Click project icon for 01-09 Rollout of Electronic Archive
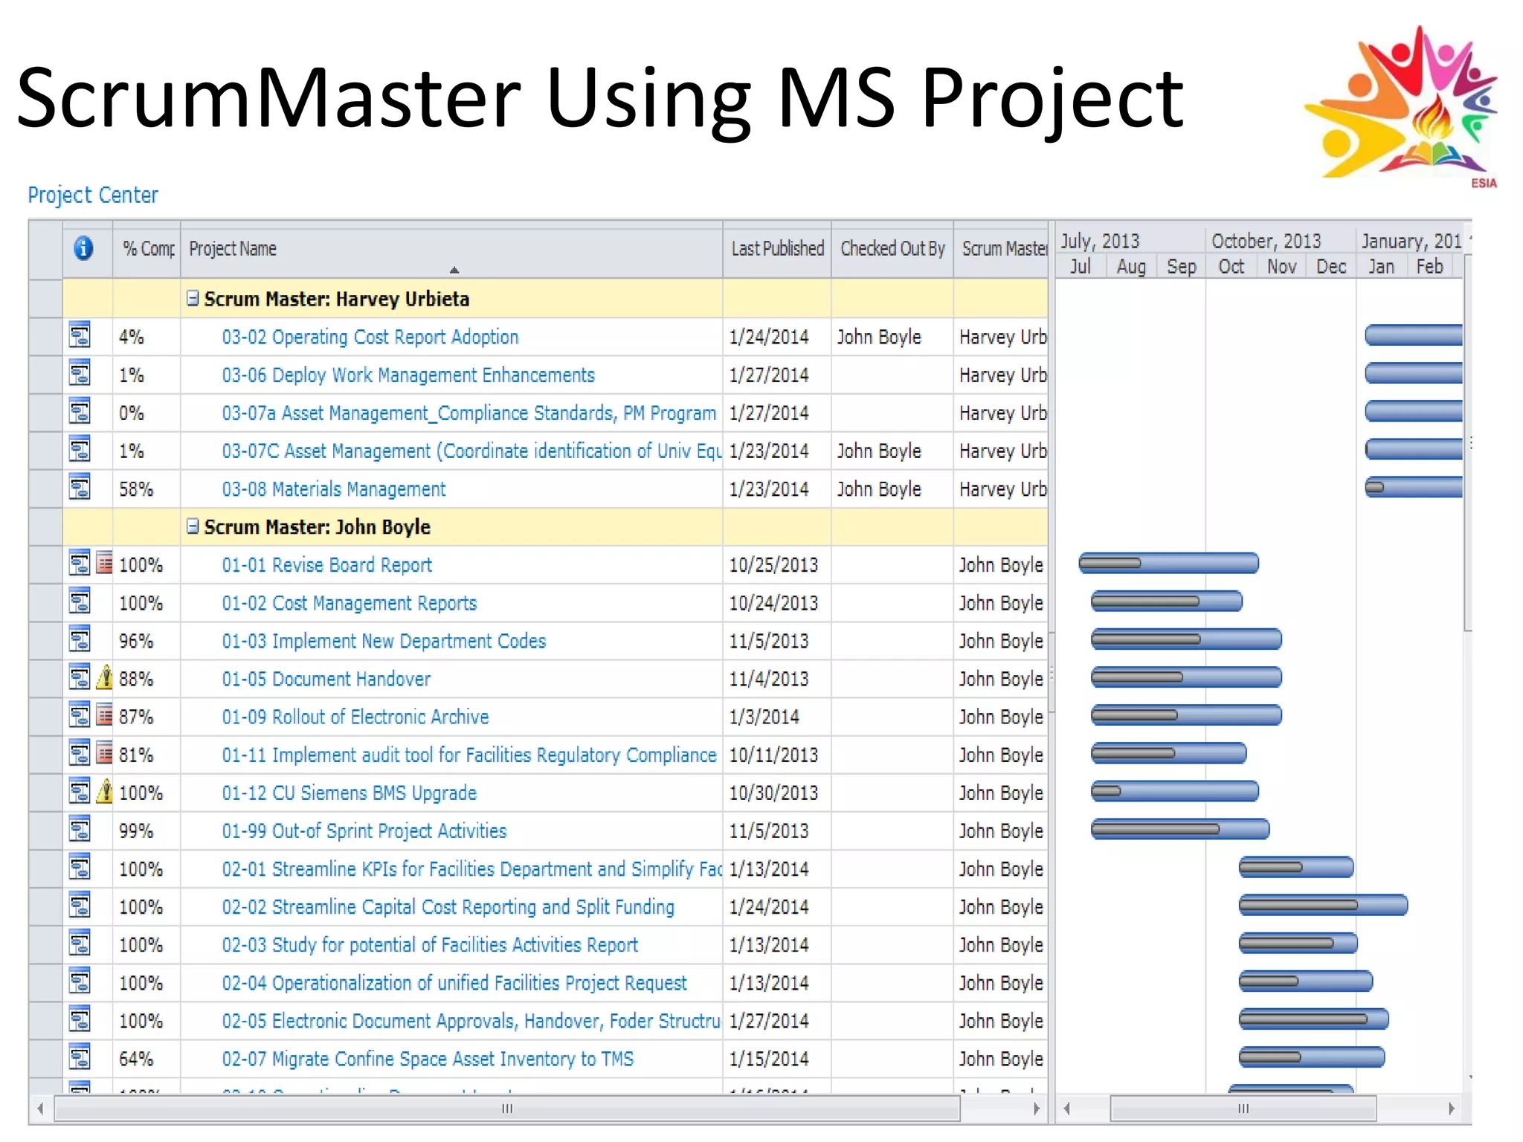The width and height of the screenshot is (1523, 1142). pos(80,715)
